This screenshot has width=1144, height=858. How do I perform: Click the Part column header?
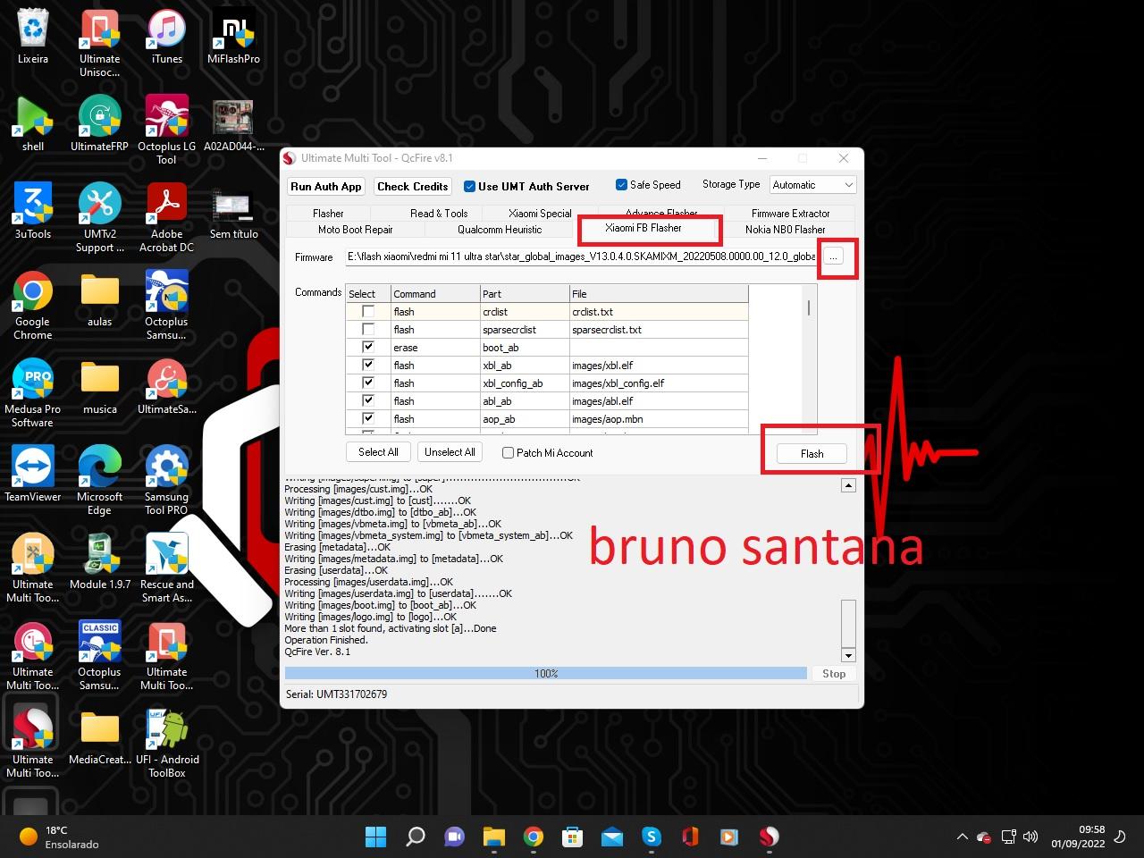point(525,293)
